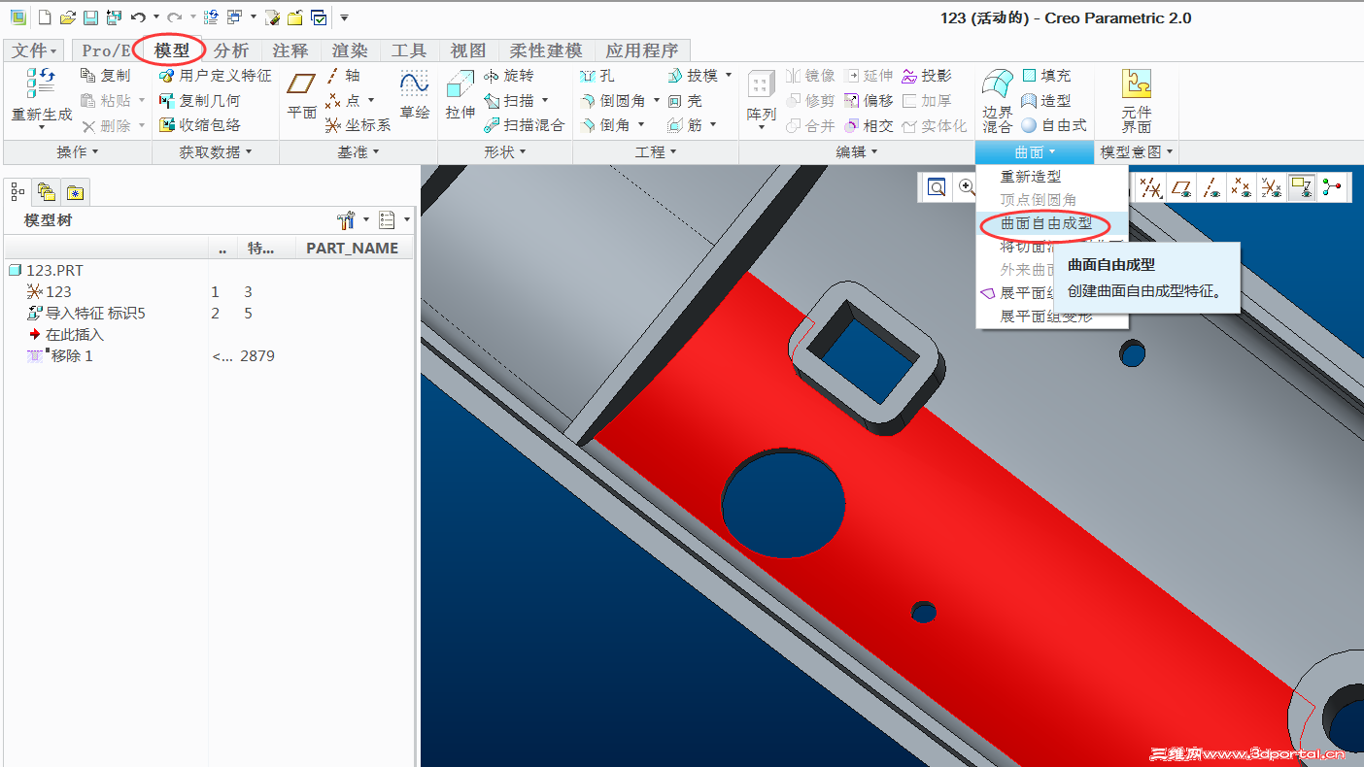Screen dimensions: 1364x767
Task: Select 导入特征 标识5 in the model tree
Action: point(87,314)
